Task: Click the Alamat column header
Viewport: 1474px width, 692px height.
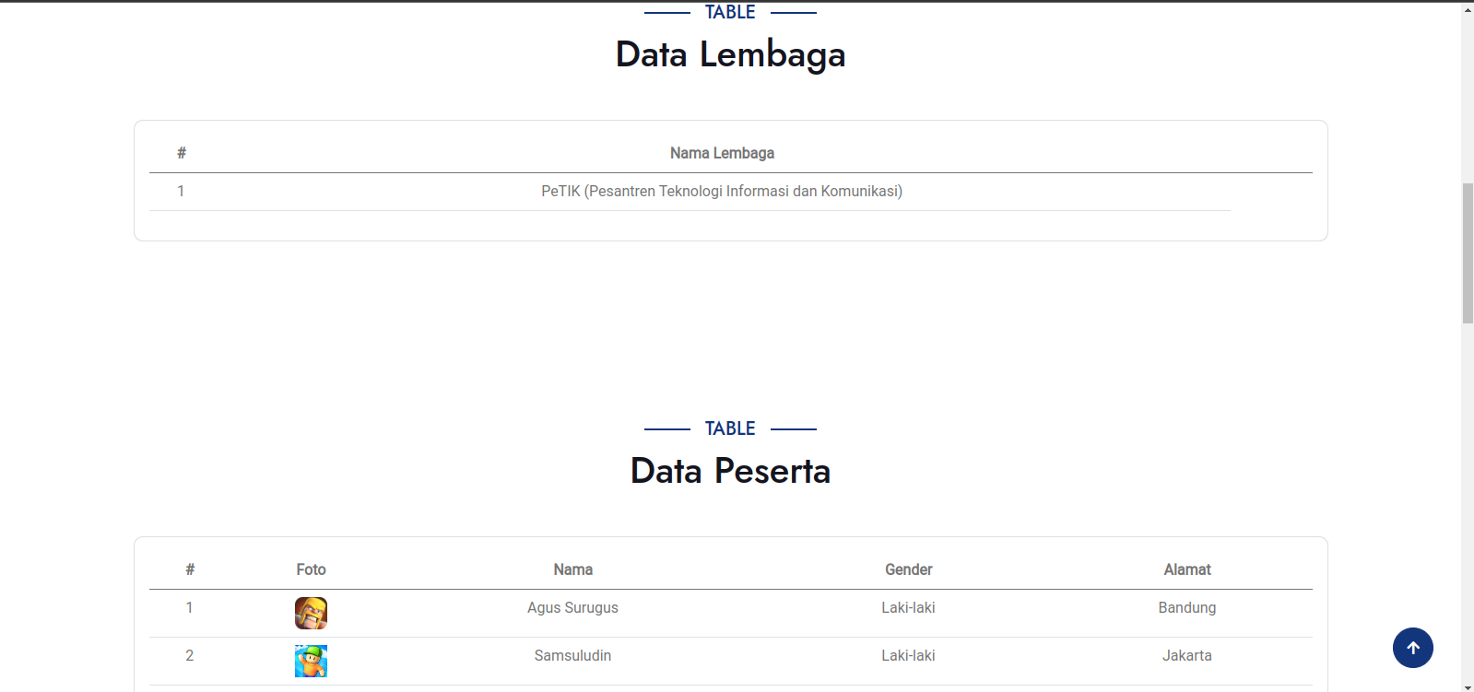Action: pos(1186,569)
